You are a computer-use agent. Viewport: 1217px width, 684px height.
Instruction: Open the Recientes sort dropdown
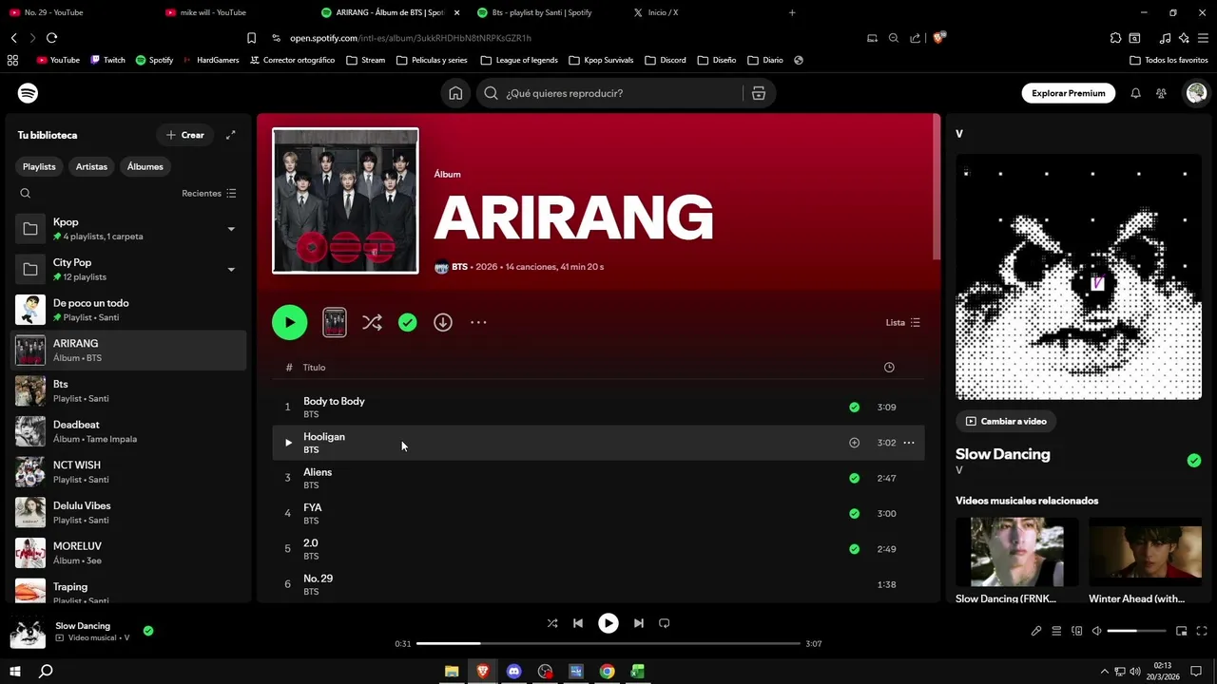click(209, 193)
